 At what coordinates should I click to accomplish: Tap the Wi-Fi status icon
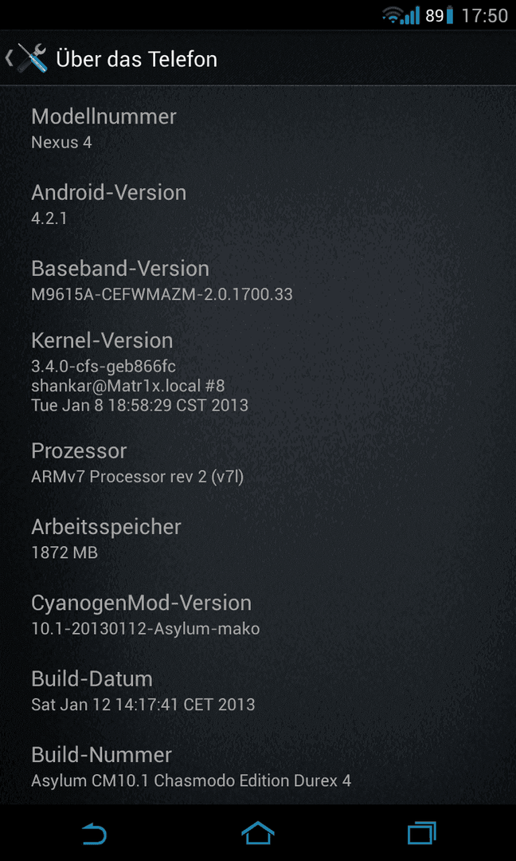(392, 15)
